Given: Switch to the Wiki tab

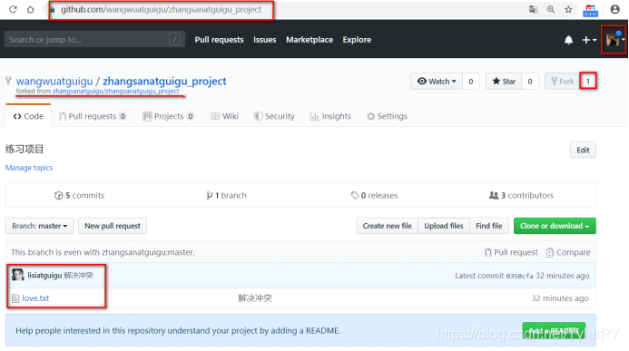Looking at the screenshot, I should tap(225, 116).
